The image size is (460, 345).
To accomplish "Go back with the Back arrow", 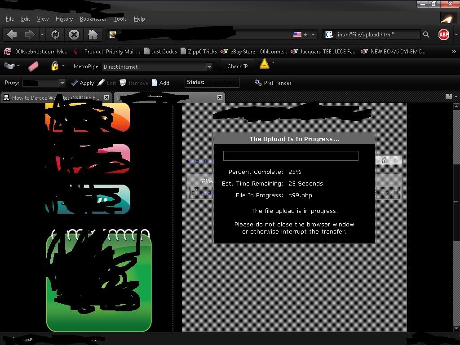I will click(12, 35).
